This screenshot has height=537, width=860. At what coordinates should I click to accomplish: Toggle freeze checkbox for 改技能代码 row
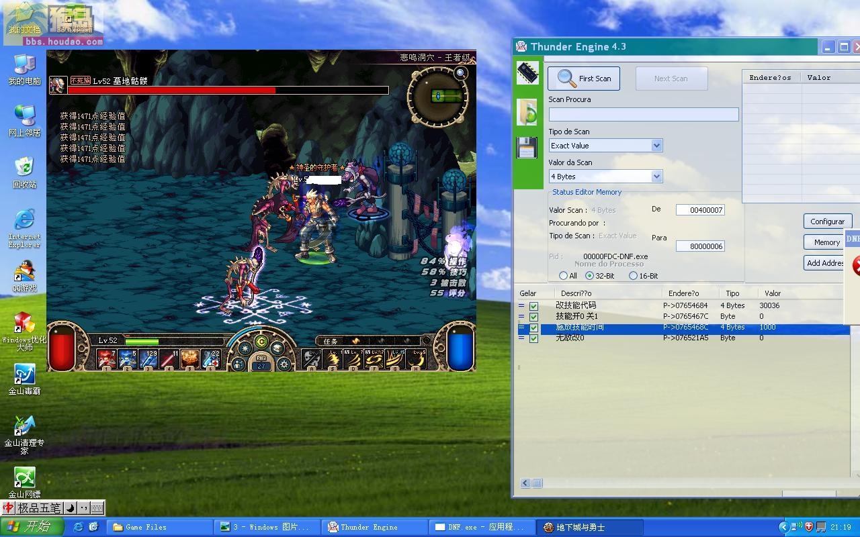[533, 306]
